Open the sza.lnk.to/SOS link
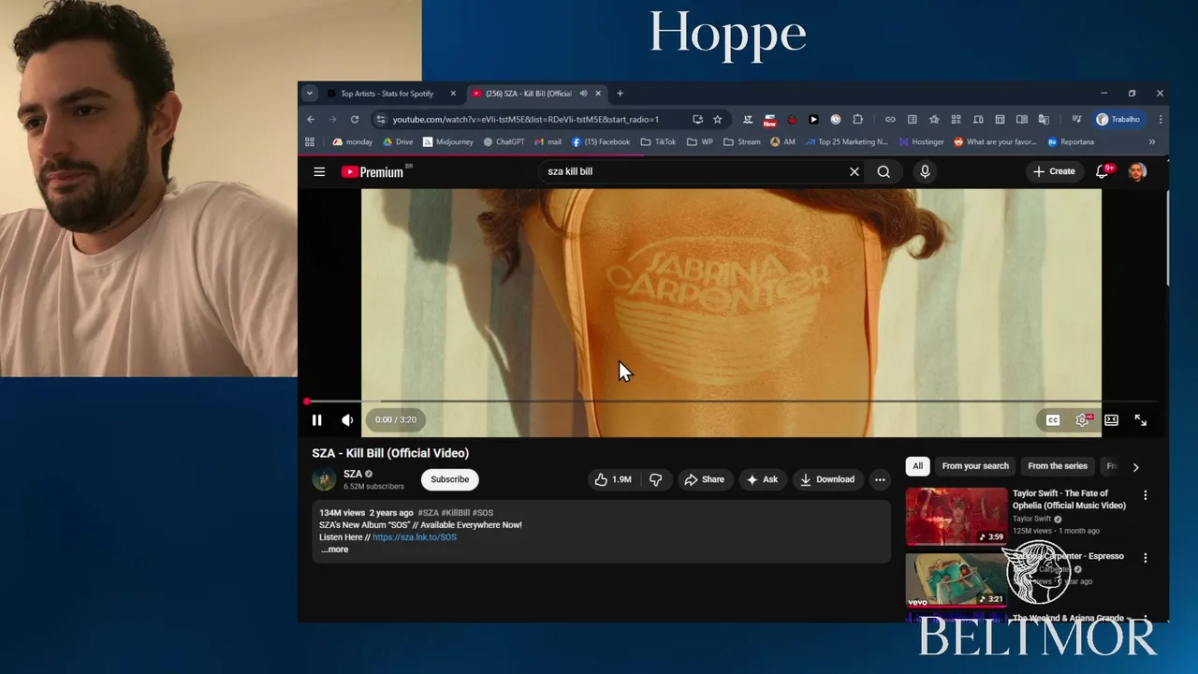Screen dimensions: 1198x674 [x=415, y=537]
